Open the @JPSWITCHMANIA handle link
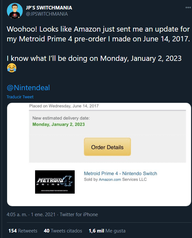This screenshot has width=192, height=238. tap(47, 14)
